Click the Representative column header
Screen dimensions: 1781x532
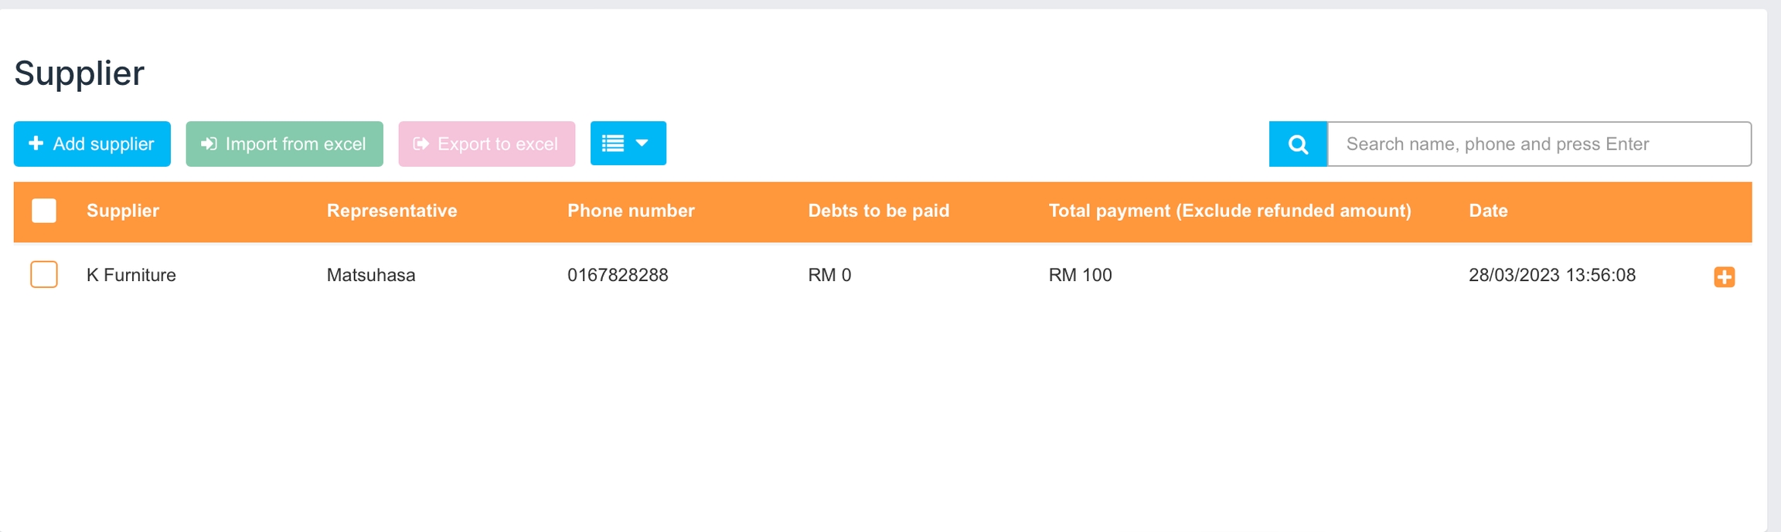pos(392,211)
